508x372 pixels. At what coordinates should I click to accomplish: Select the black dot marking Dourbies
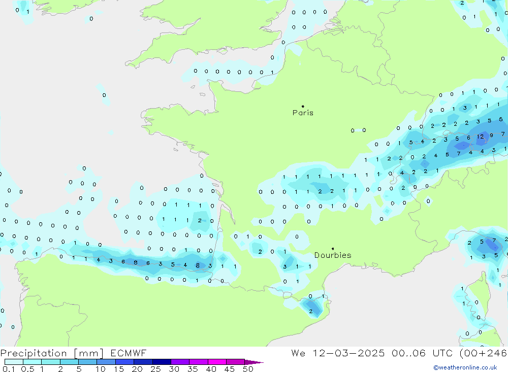click(x=333, y=249)
